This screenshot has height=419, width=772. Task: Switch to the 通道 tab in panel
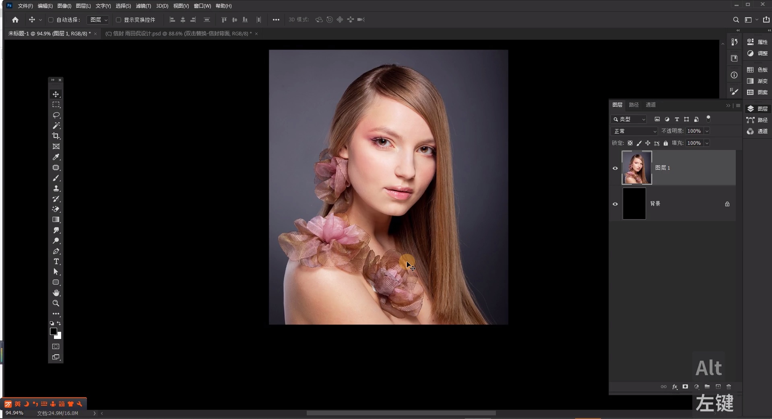pos(651,105)
